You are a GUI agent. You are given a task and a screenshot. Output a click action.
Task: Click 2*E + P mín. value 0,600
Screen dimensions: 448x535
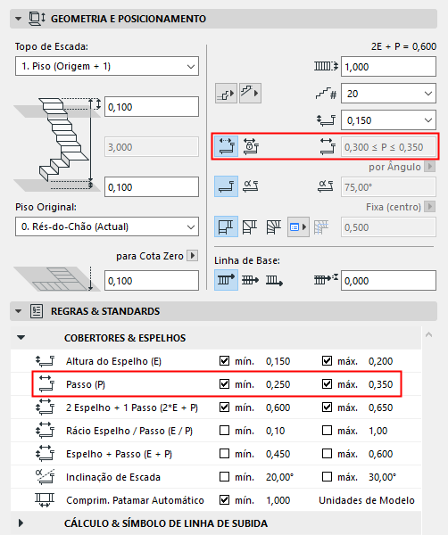pos(278,407)
